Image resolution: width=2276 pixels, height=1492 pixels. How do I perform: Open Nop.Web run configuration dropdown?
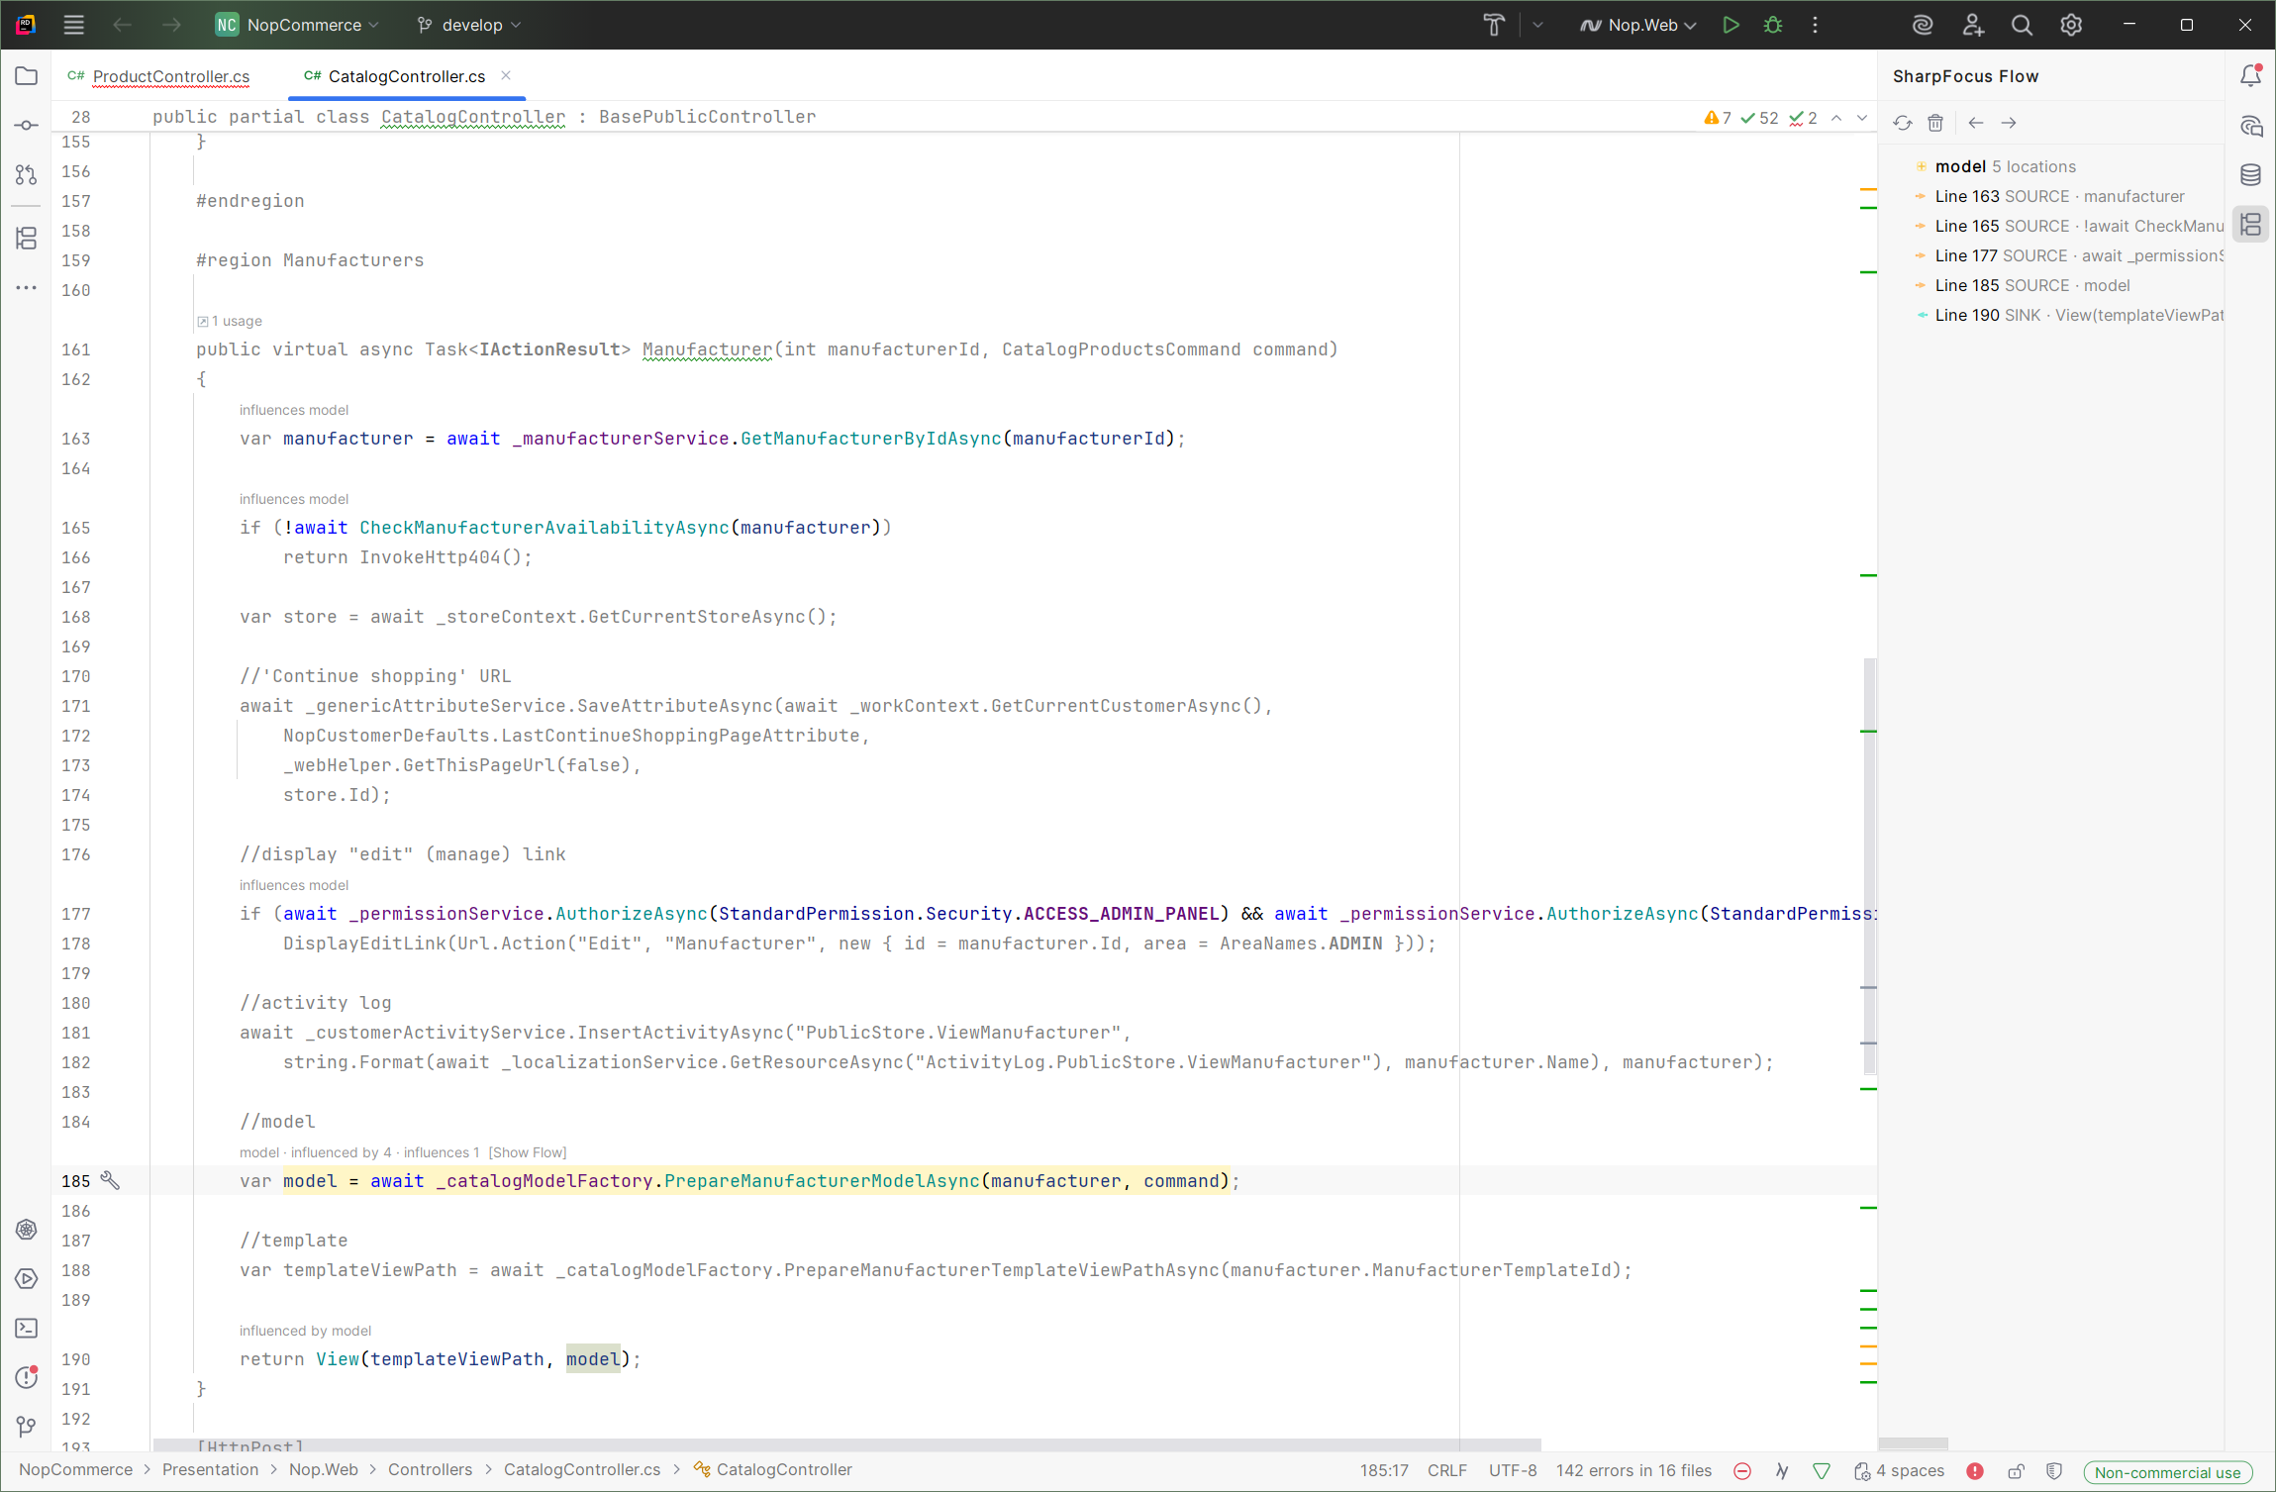pyautogui.click(x=1638, y=26)
